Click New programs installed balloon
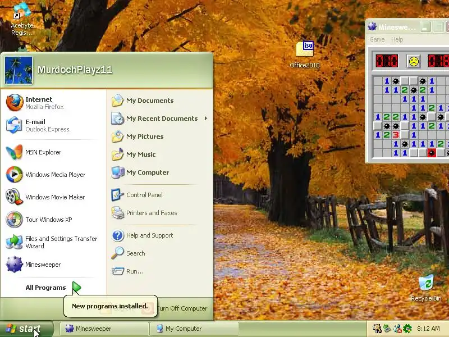The image size is (449, 337). (110, 306)
